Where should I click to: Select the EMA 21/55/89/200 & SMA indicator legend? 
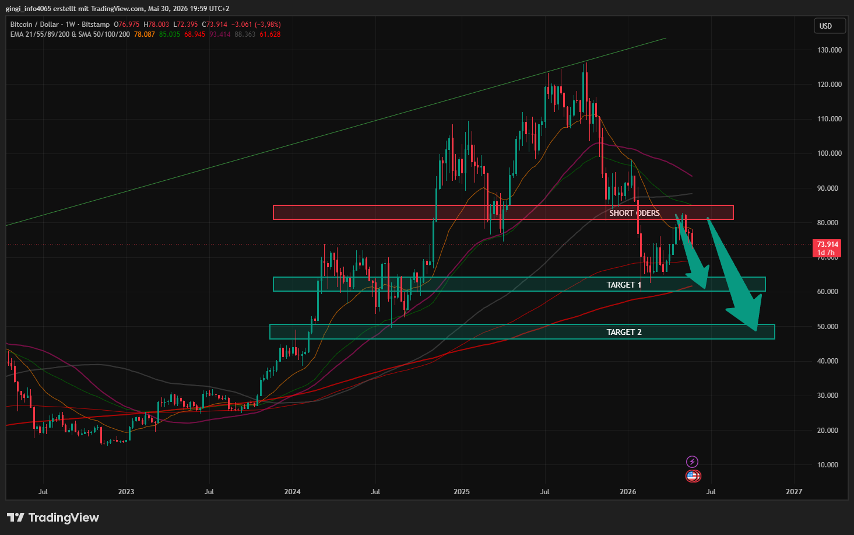[70, 34]
